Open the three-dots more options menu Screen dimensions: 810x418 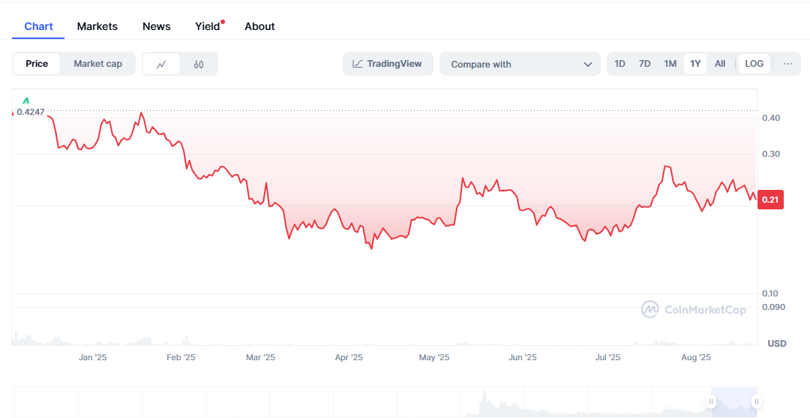787,64
